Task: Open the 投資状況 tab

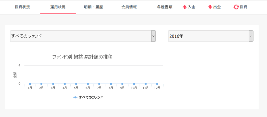Action: click(22, 7)
